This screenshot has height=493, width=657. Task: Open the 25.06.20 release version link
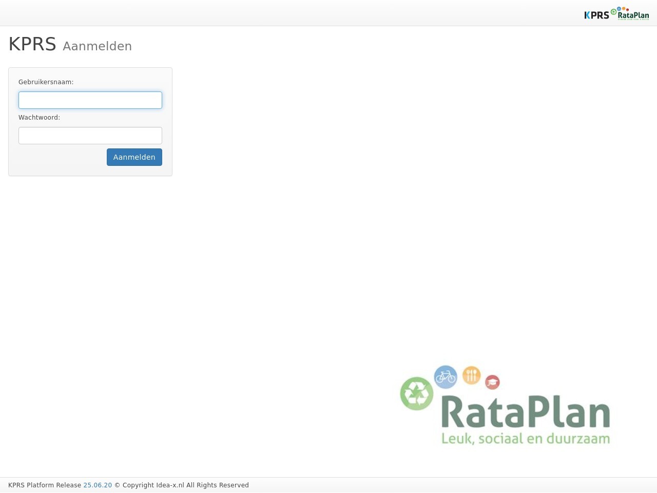click(x=98, y=485)
